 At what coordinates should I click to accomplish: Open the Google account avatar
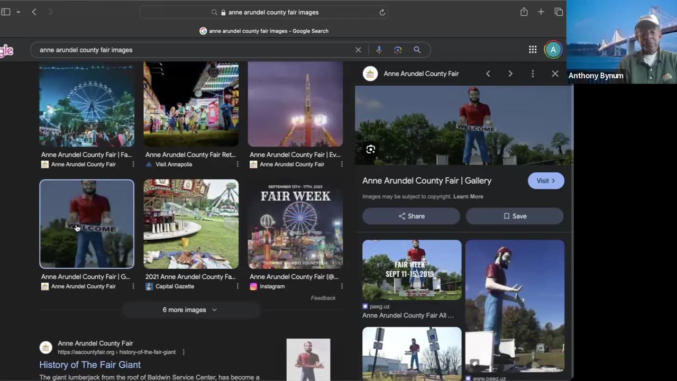553,50
